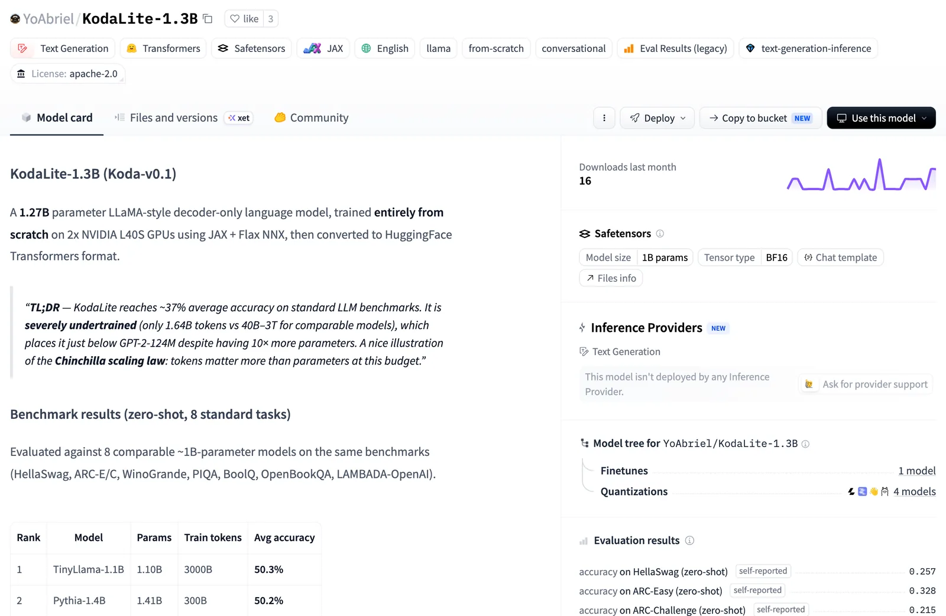946x616 pixels.
Task: Click the Benchmark results section heading
Action: click(x=150, y=414)
